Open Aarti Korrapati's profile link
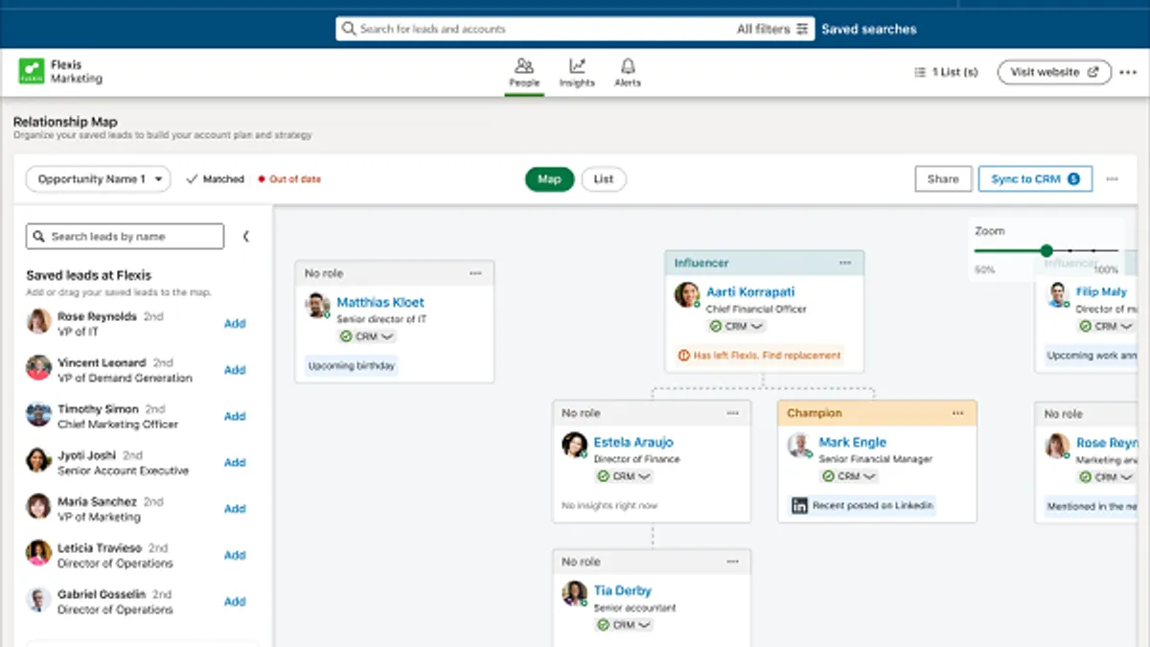 tap(750, 291)
